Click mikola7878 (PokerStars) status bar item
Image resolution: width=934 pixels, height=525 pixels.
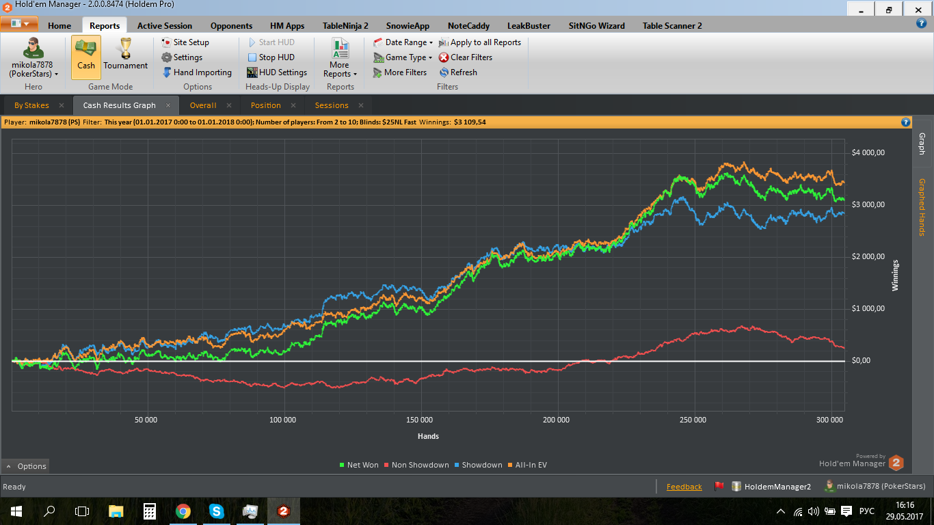[x=875, y=487]
